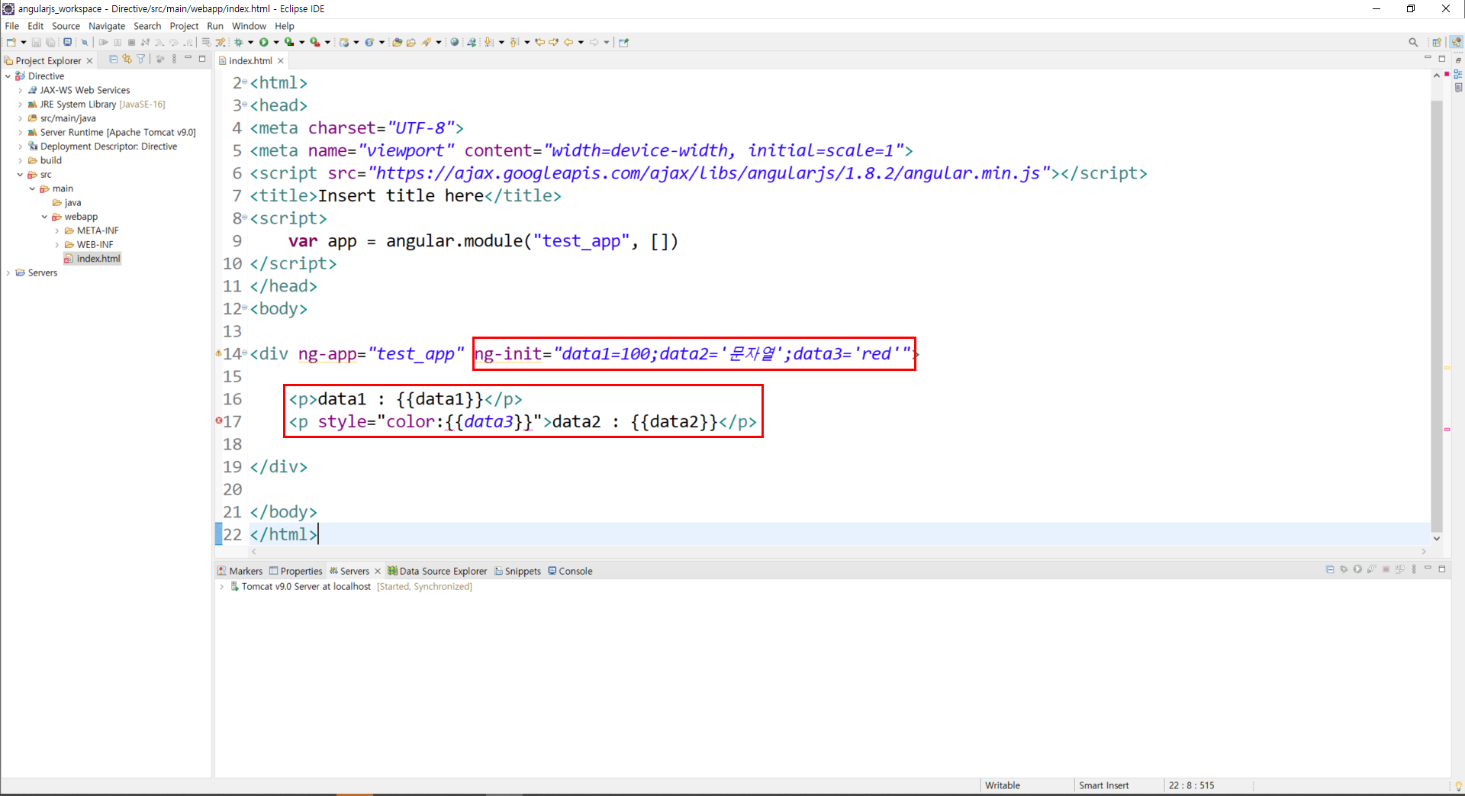Click warning marker on line 14 gutter
This screenshot has height=796, width=1465.
219,353
